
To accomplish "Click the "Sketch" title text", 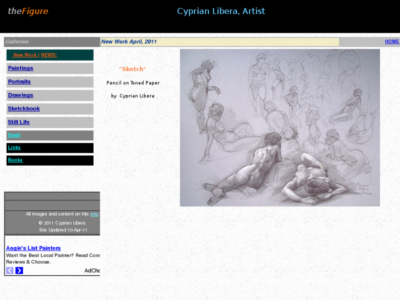I will tap(133, 69).
